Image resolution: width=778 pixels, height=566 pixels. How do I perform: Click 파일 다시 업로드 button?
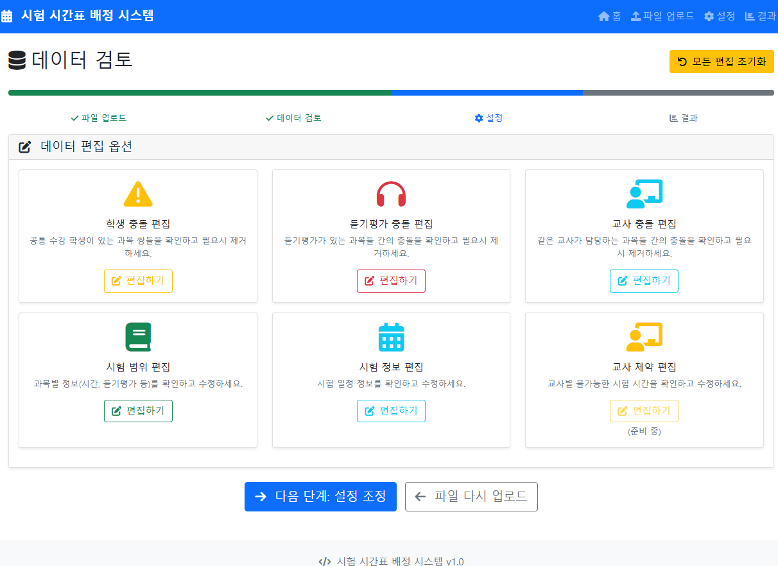pyautogui.click(x=471, y=497)
